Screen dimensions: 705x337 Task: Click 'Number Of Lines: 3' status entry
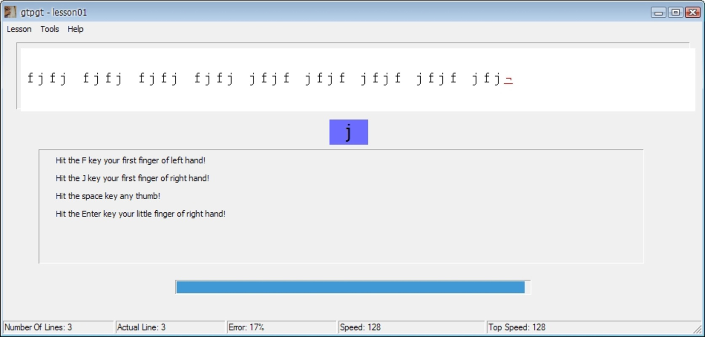58,327
